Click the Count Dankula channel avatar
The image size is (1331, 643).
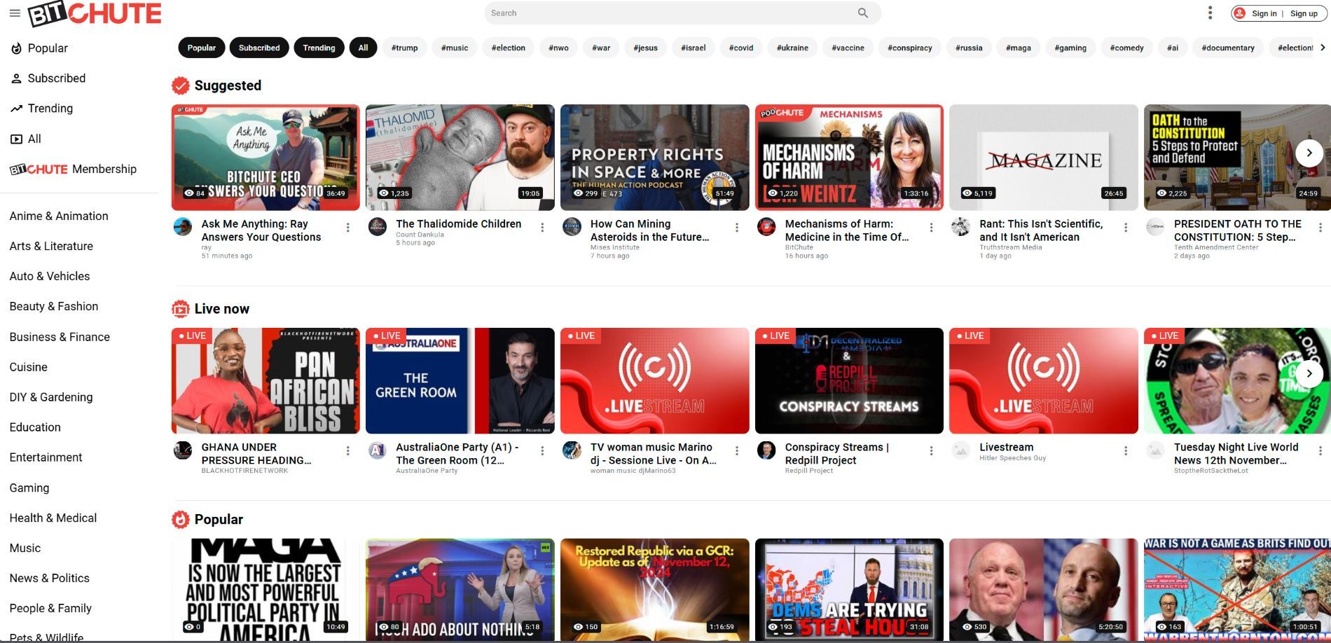pyautogui.click(x=378, y=227)
